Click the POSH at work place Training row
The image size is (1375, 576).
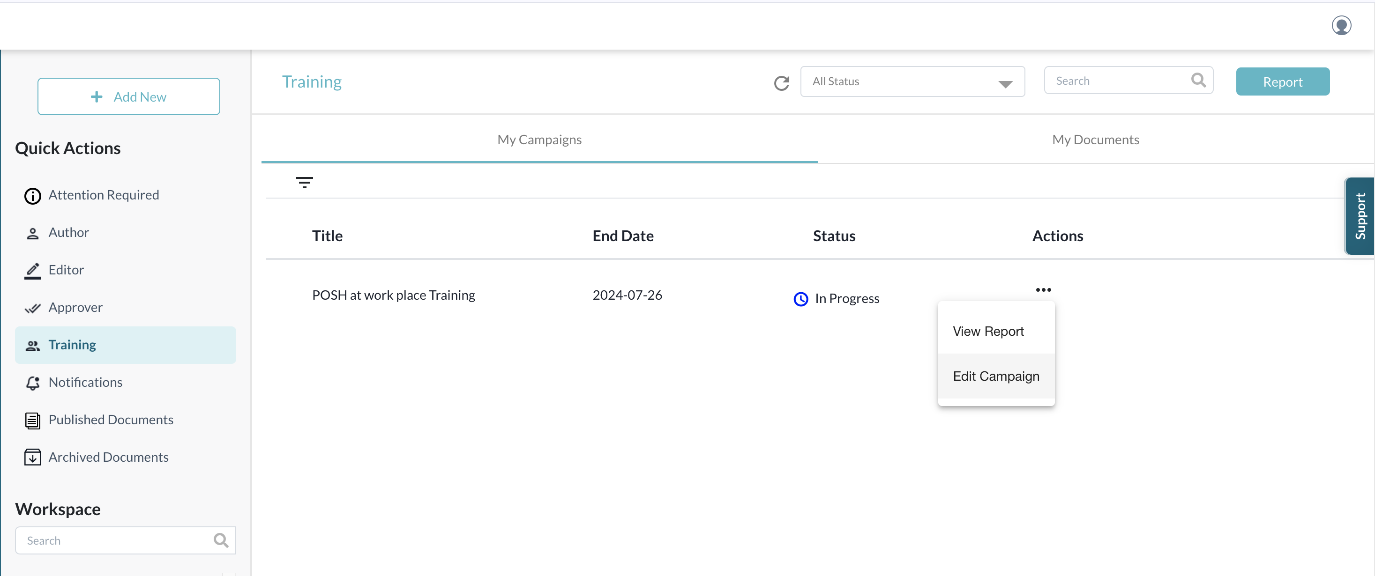tap(393, 295)
